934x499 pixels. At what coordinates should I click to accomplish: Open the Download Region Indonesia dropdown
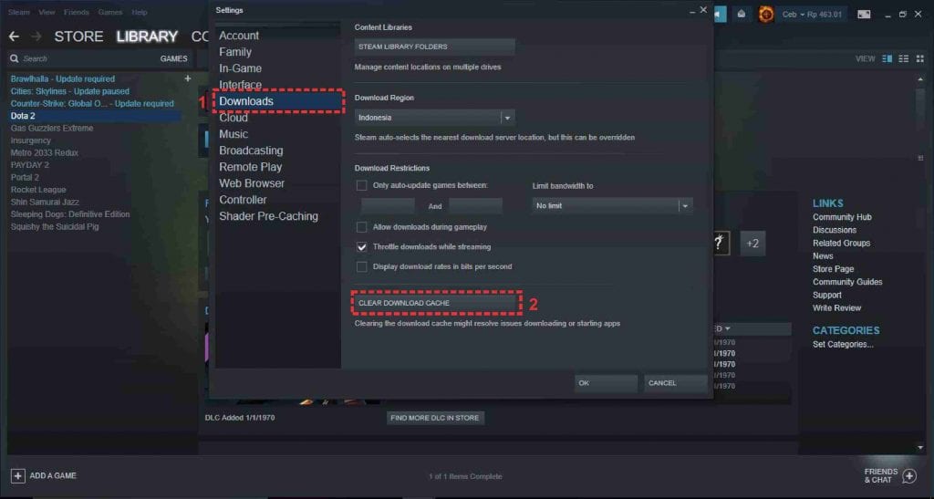pyautogui.click(x=434, y=118)
